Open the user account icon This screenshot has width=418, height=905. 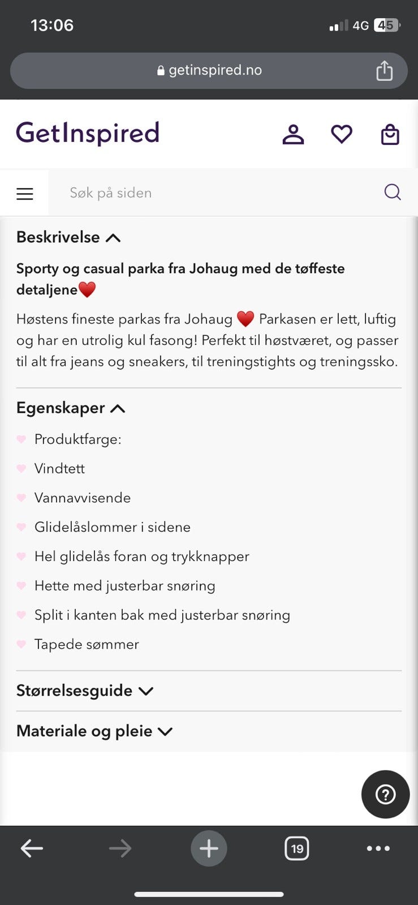click(293, 135)
